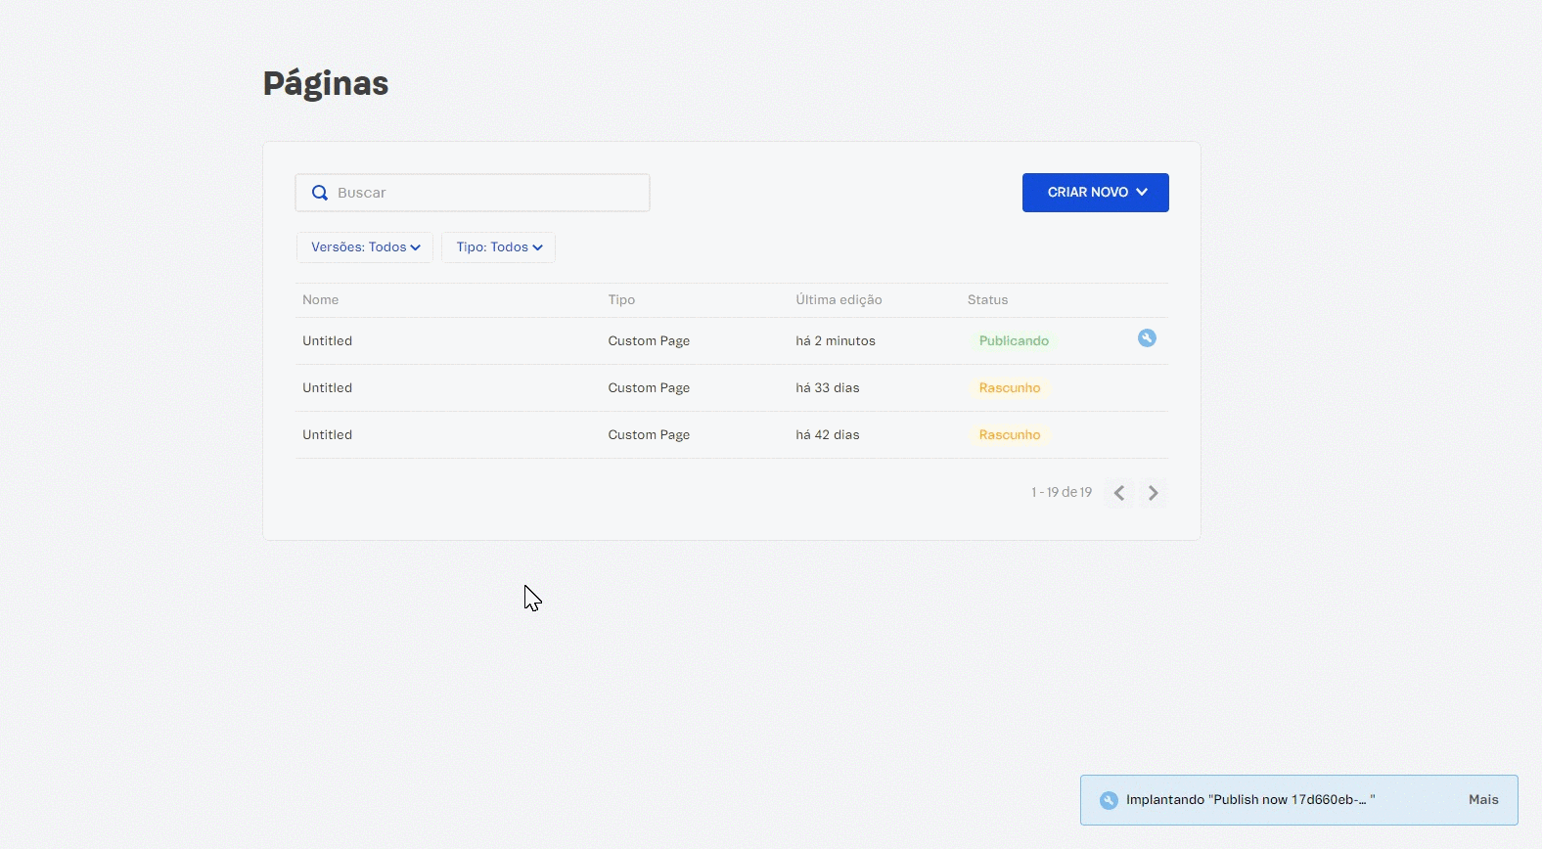Open the Untitled page edited 42 days ago
The width and height of the screenshot is (1542, 849).
pos(328,435)
